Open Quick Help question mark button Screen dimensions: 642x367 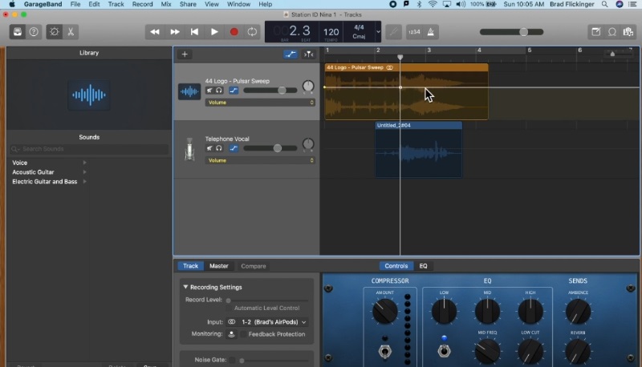34,32
